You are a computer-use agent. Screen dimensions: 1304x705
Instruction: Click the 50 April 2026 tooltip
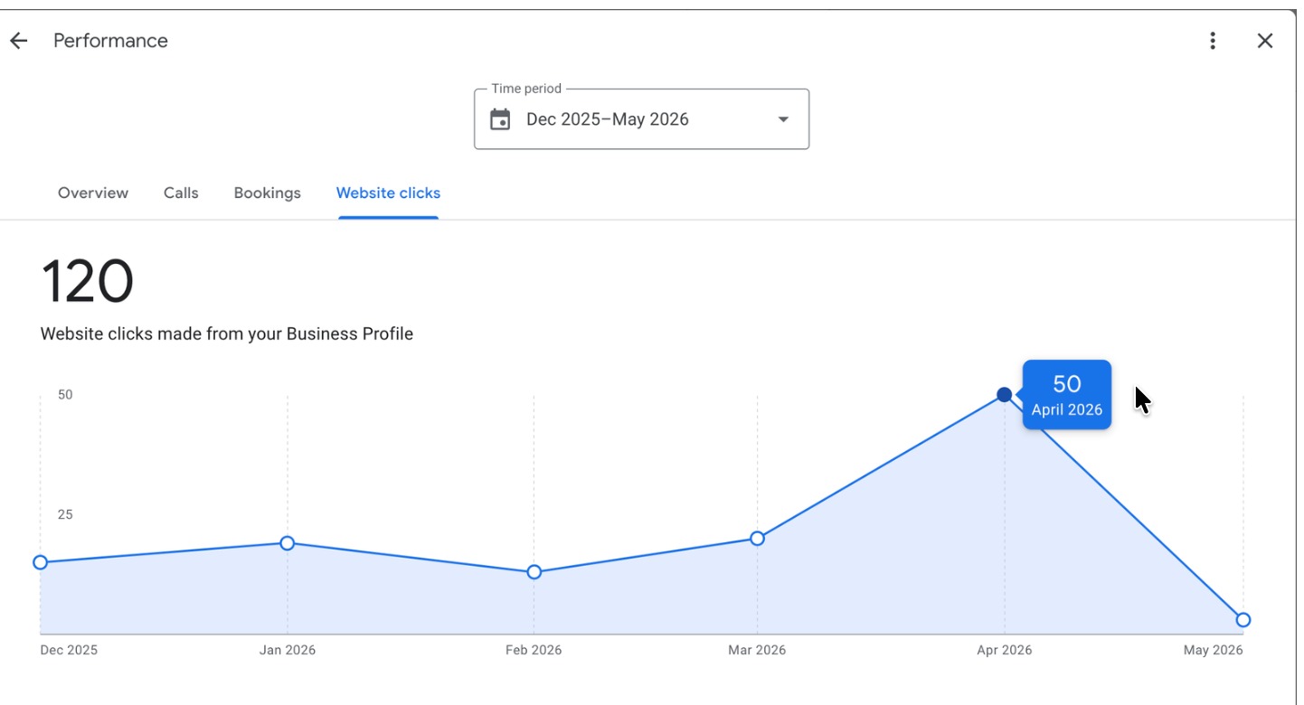(x=1066, y=395)
